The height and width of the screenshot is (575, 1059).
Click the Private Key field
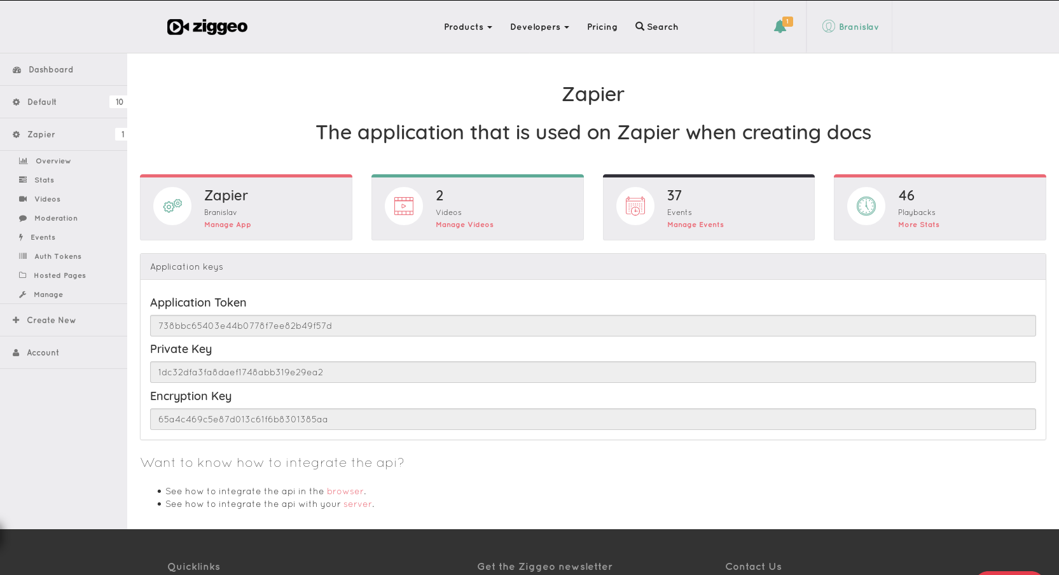[x=593, y=372]
